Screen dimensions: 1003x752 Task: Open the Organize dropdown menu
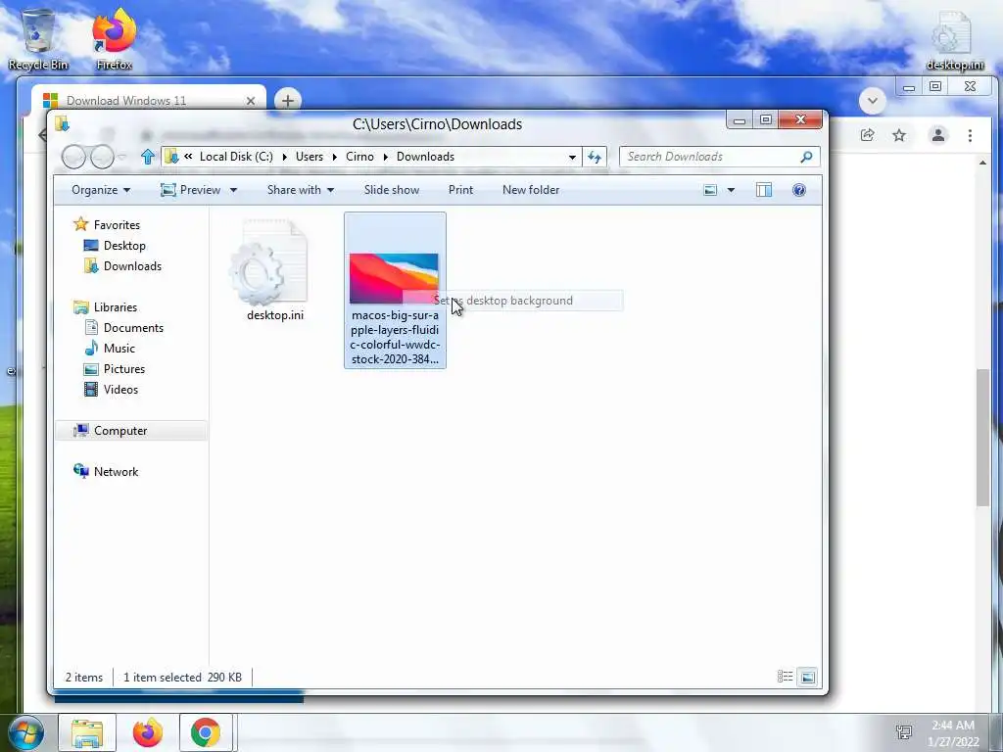click(101, 190)
